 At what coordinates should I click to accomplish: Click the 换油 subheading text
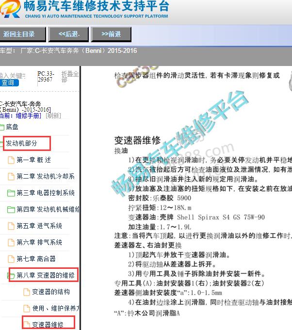121,151
